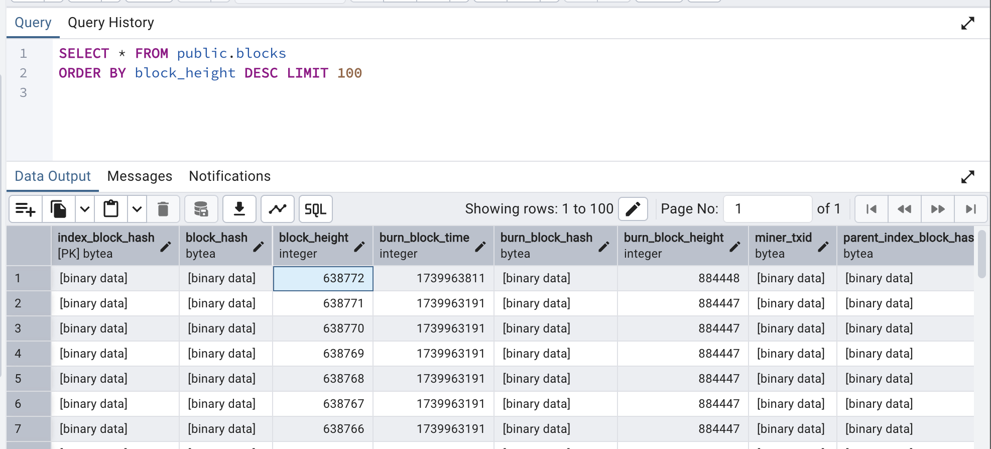Click the Page No input field
The width and height of the screenshot is (991, 449).
tap(768, 209)
